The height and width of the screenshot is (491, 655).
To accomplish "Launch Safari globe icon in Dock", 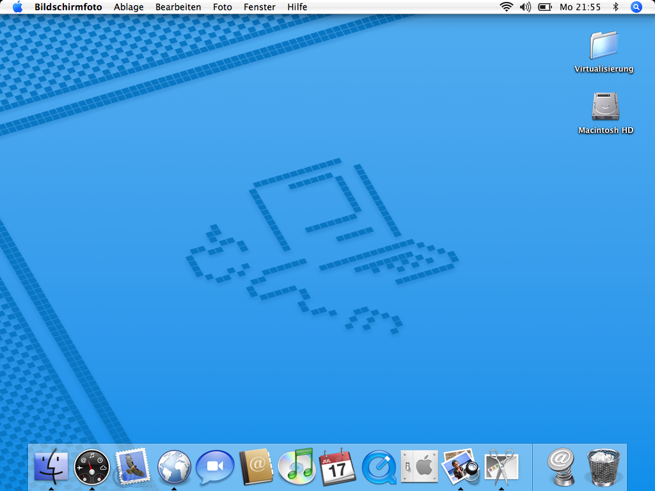I will 174,467.
